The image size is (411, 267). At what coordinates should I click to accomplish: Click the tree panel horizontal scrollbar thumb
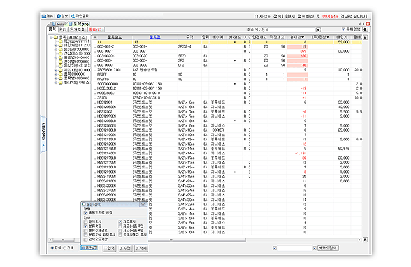[x=64, y=240]
